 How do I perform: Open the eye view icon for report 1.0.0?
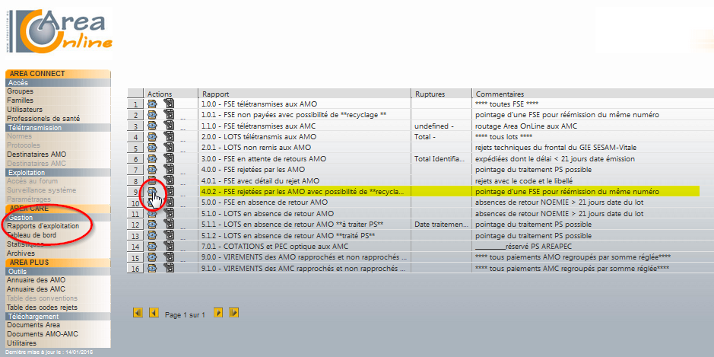[153, 104]
